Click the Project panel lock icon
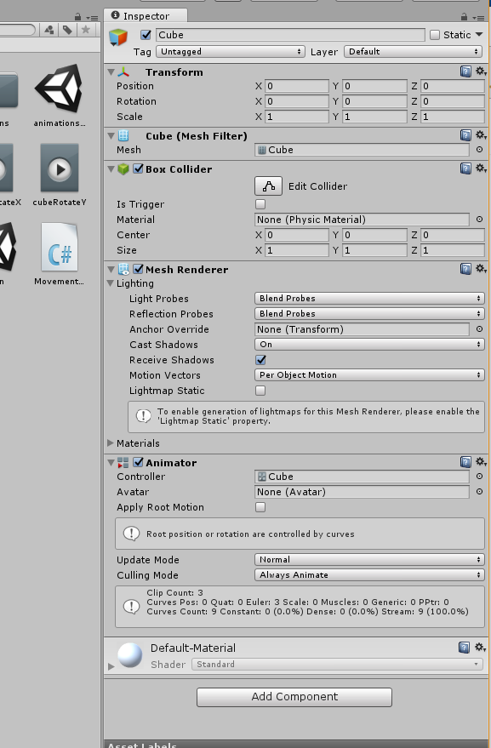Image resolution: width=491 pixels, height=748 pixels. [x=77, y=17]
